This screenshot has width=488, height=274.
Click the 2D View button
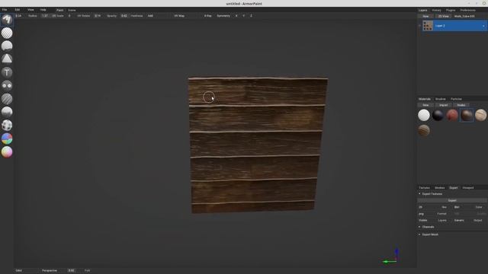click(x=443, y=16)
